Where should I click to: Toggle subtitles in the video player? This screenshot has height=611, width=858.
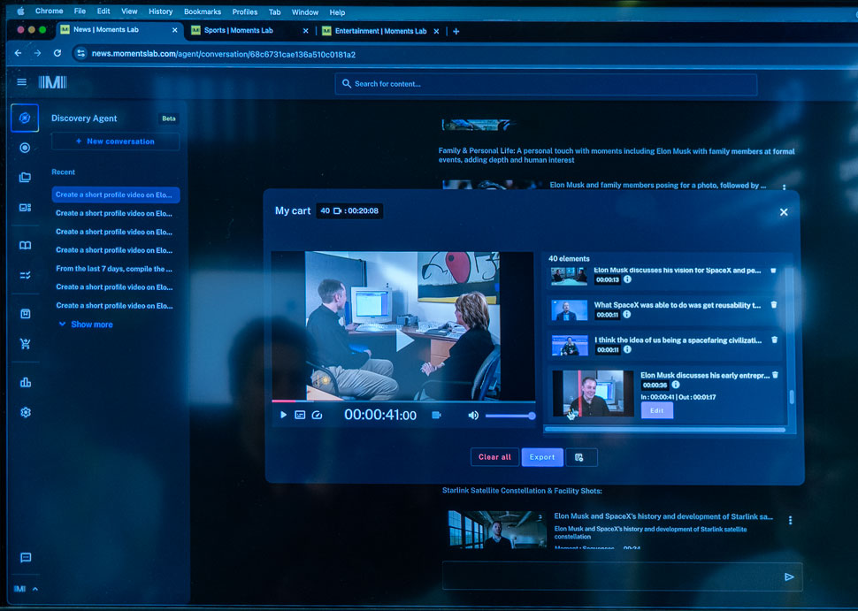300,415
